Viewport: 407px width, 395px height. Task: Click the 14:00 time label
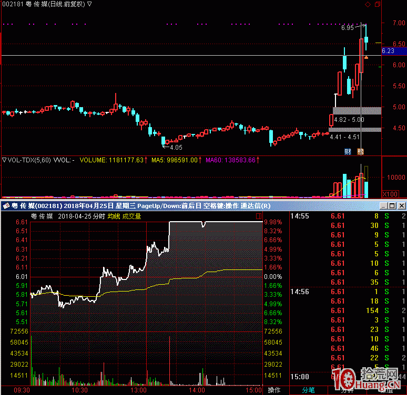click(197, 390)
